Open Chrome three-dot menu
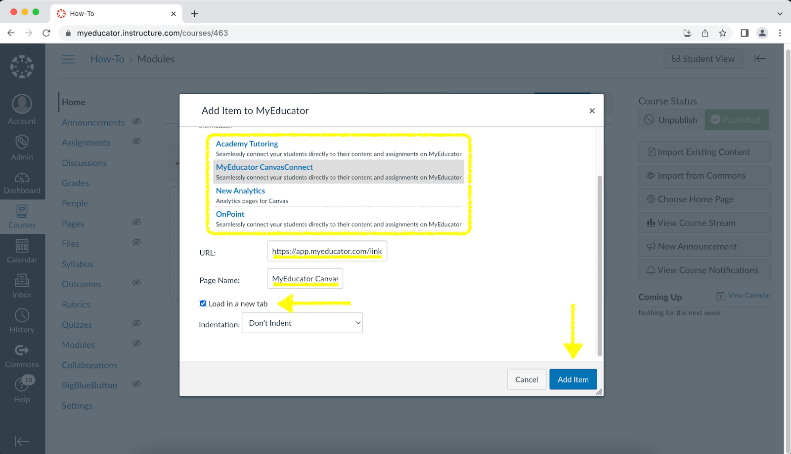 point(780,33)
